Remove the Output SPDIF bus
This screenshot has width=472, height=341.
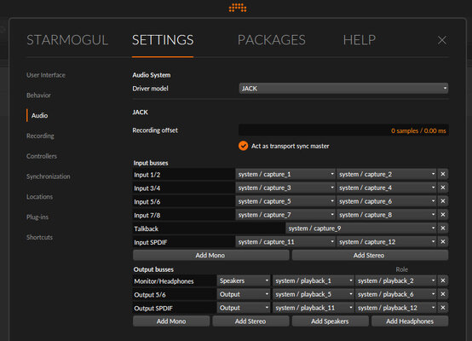click(443, 308)
